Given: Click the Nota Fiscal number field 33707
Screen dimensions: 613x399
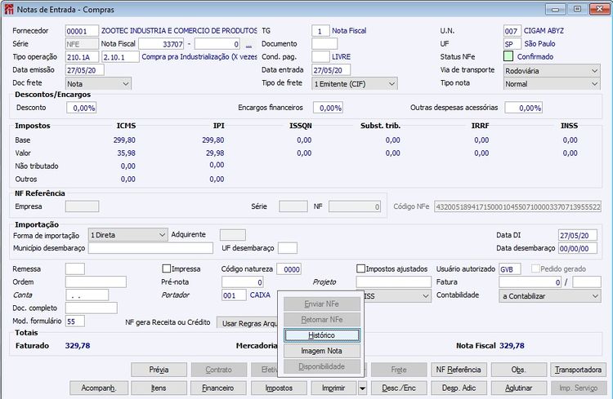Looking at the screenshot, I should [162, 44].
